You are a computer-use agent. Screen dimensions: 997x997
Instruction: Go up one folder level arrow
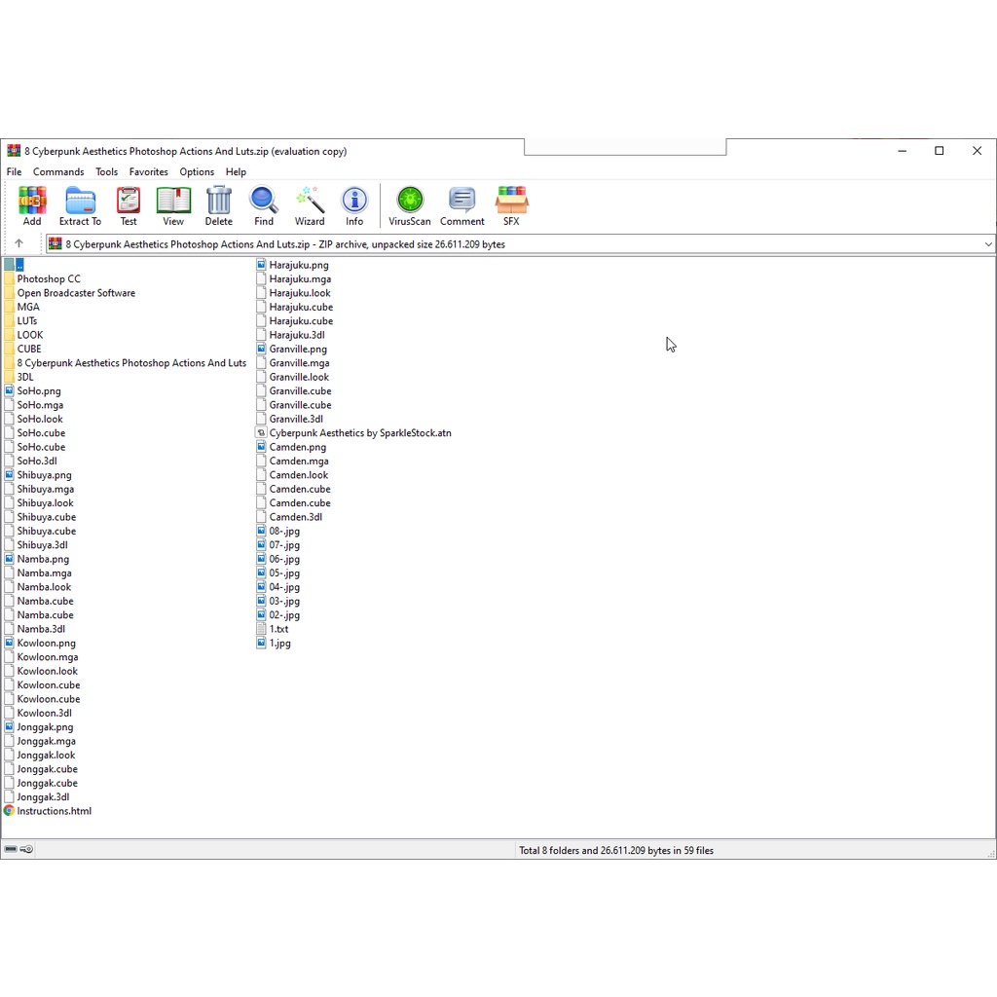18,244
